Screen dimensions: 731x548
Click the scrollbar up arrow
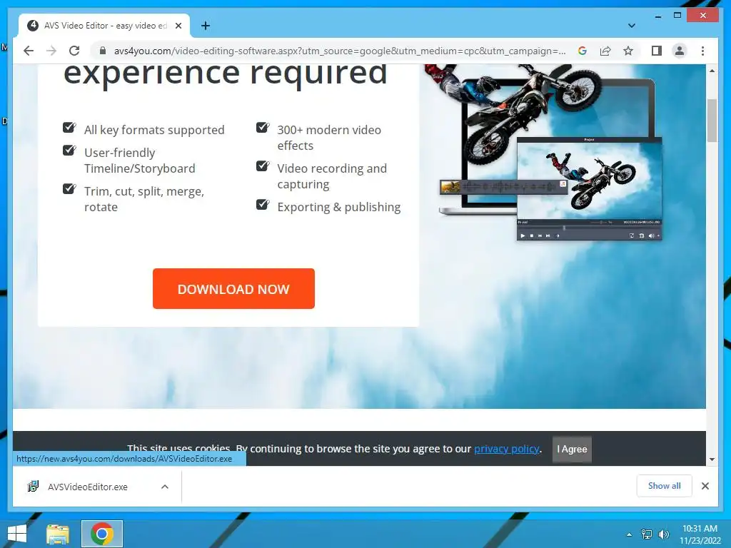tap(712, 71)
